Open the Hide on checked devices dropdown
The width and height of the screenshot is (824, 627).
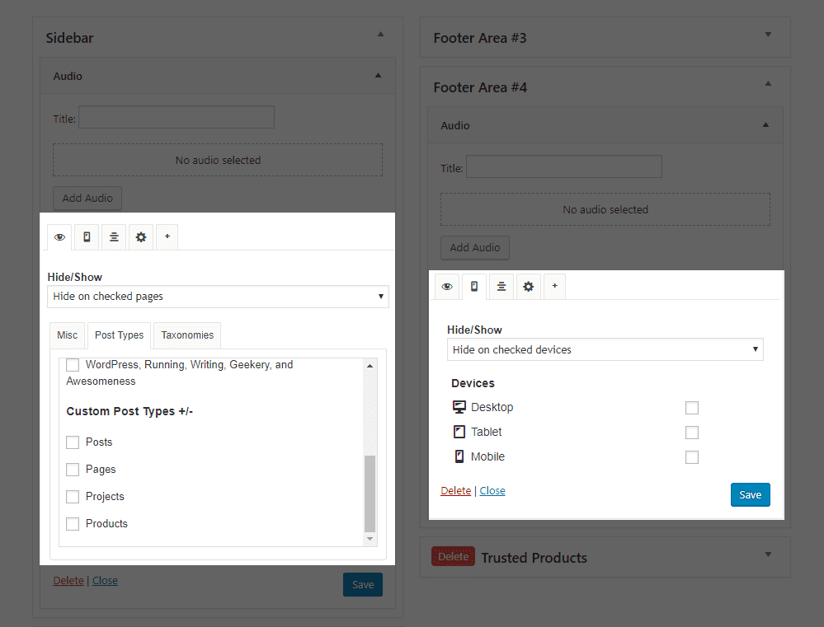point(605,349)
